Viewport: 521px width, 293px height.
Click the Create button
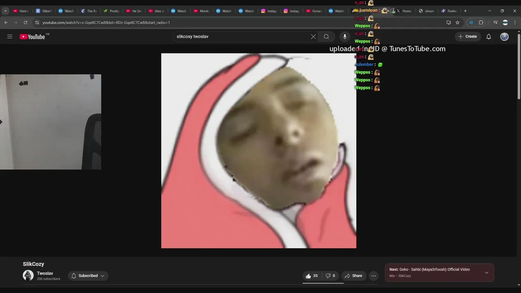(467, 37)
